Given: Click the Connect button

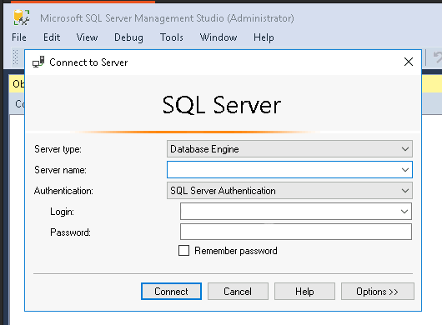Looking at the screenshot, I should (x=171, y=291).
